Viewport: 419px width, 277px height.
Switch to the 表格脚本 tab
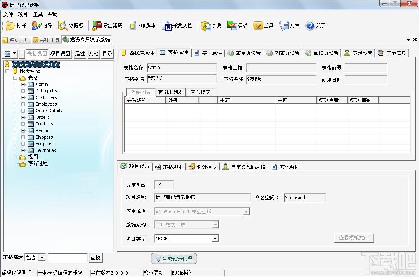tap(169, 167)
